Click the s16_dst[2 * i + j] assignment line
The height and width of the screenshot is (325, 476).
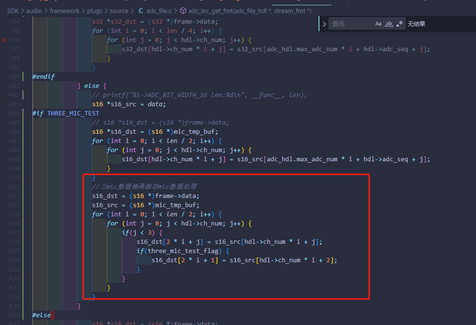tap(230, 242)
